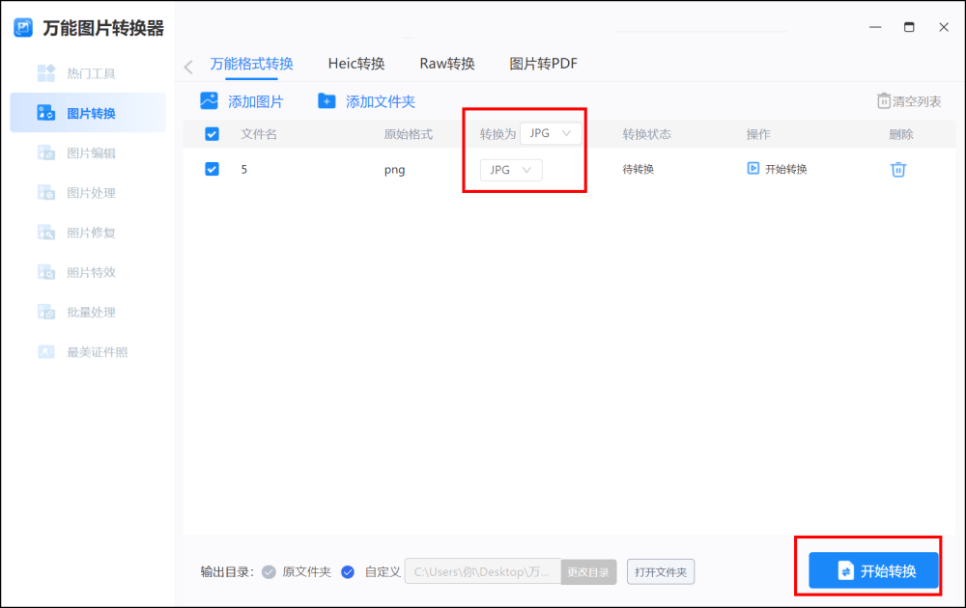Click the 批量处理 sidebar icon

coord(46,312)
